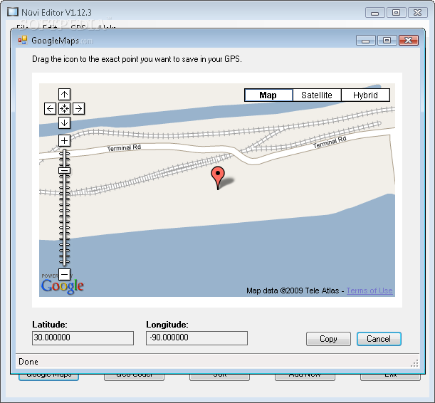
Task: Close the Nüvi Editor window
Action: [417, 13]
